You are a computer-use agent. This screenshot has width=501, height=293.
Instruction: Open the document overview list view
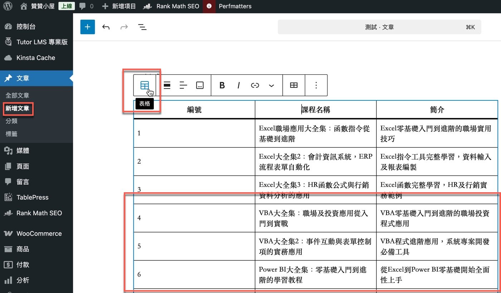coord(142,27)
